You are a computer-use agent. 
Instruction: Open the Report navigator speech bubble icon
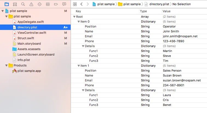pos(64,4)
